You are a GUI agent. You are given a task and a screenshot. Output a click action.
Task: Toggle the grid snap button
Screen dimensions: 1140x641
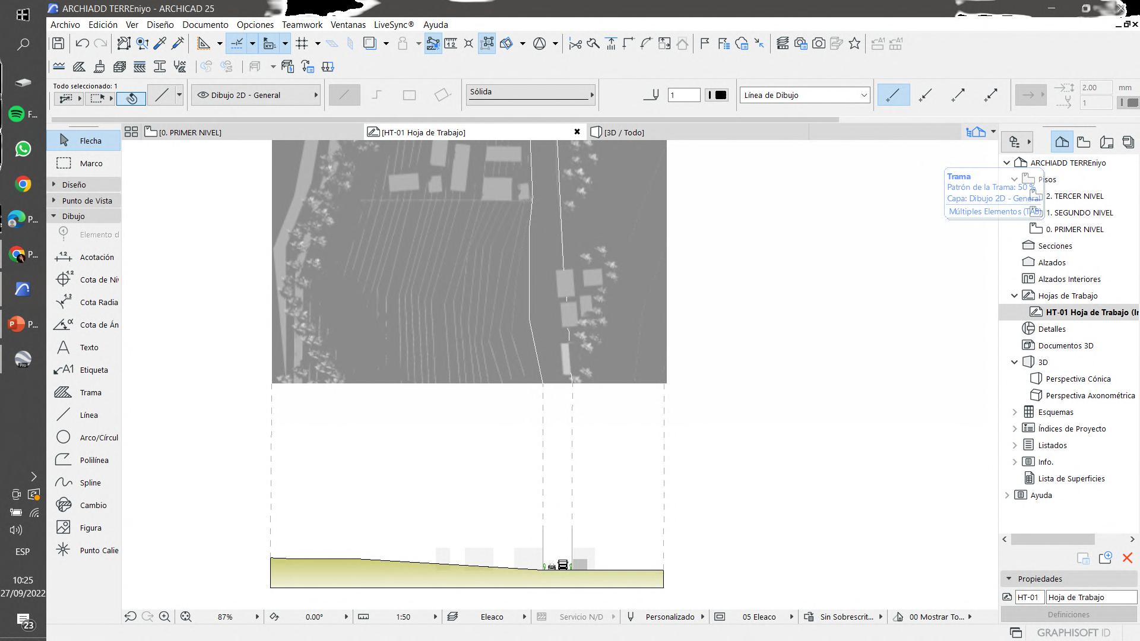click(x=302, y=43)
